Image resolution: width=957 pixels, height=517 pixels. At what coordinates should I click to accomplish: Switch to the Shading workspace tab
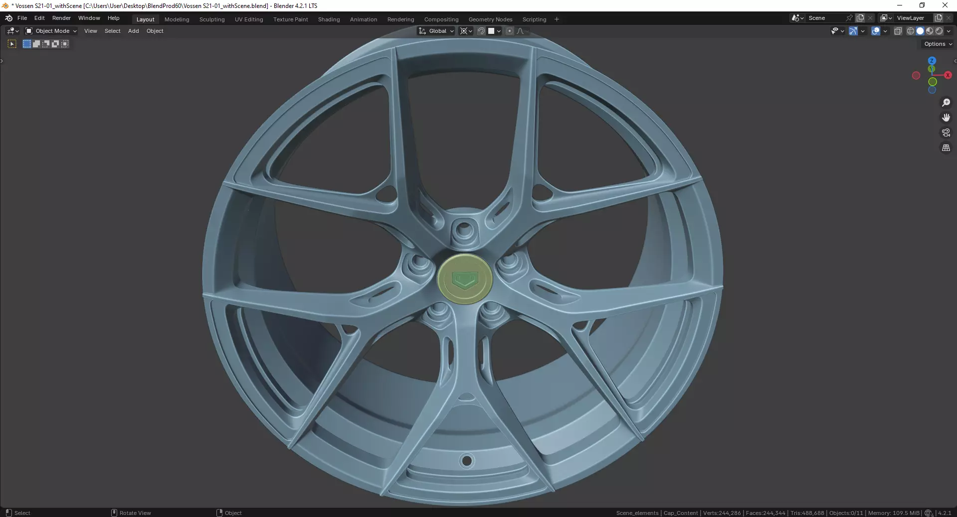(x=329, y=19)
